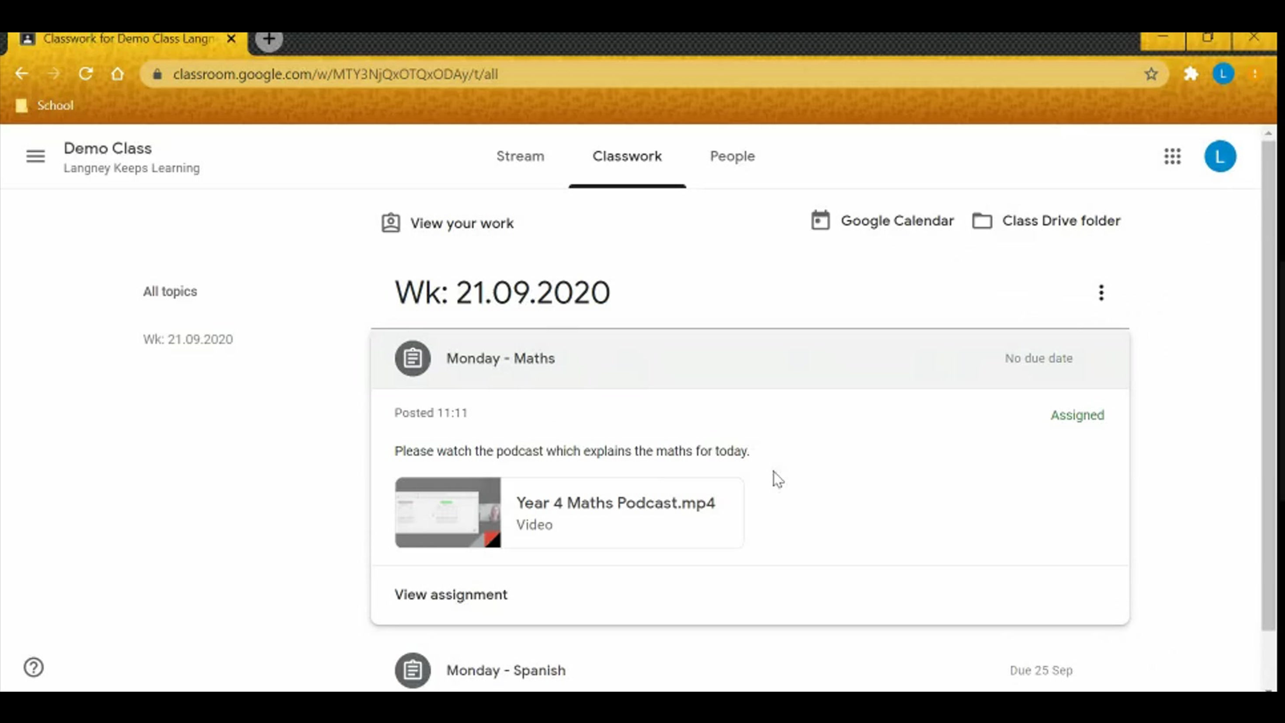Switch to the People tab
Image resolution: width=1285 pixels, height=723 pixels.
pyautogui.click(x=732, y=156)
